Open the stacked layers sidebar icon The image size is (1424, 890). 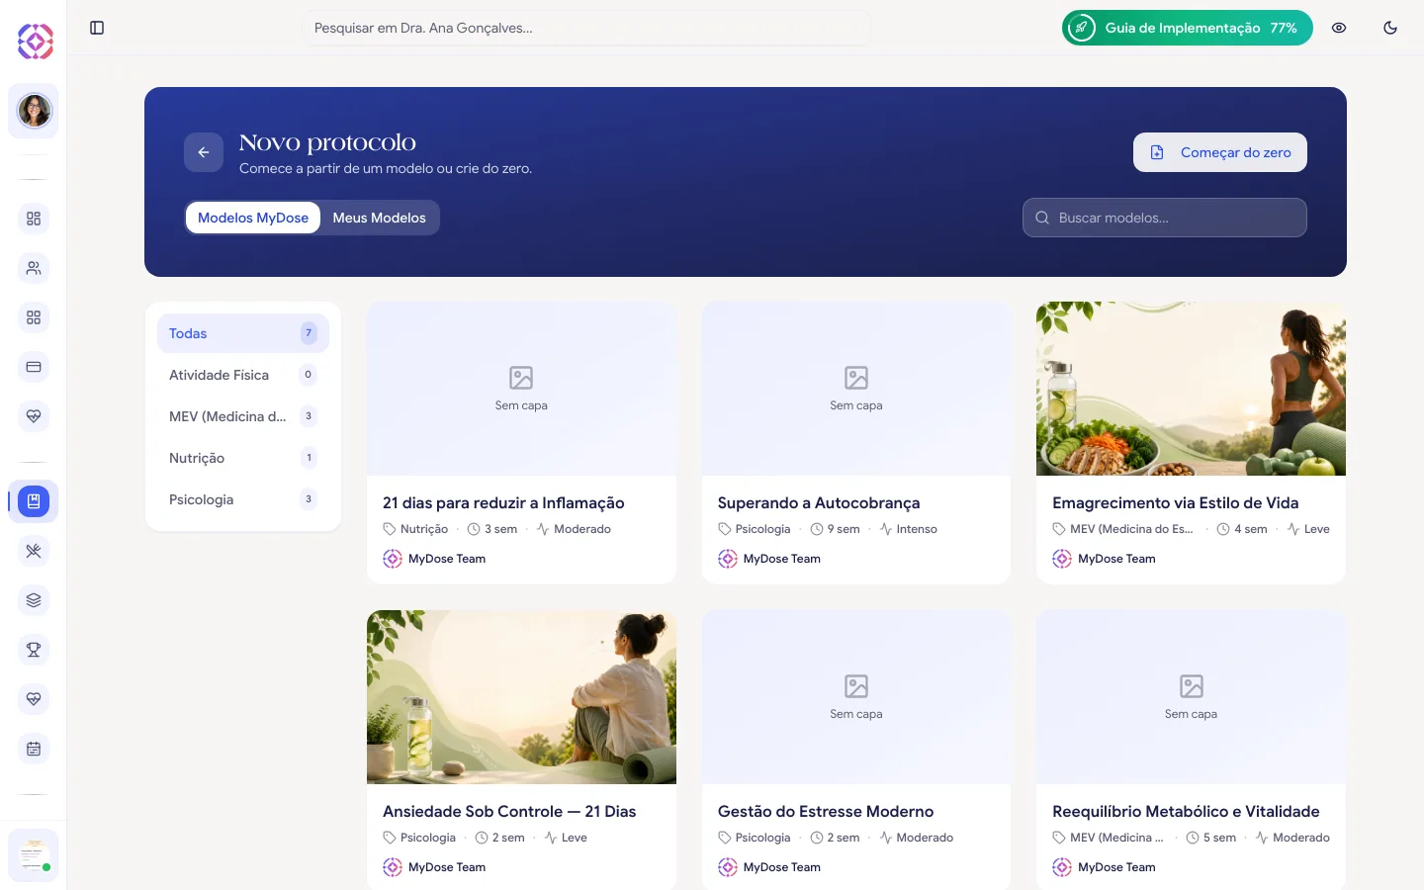pos(34,600)
